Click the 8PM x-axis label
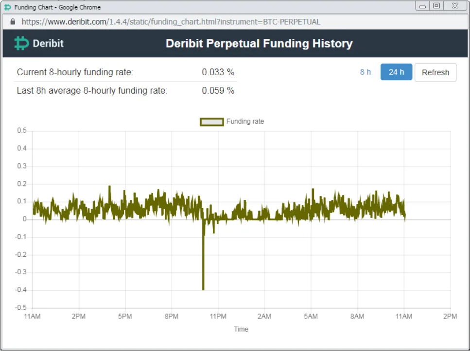This screenshot has width=470, height=351. [172, 317]
